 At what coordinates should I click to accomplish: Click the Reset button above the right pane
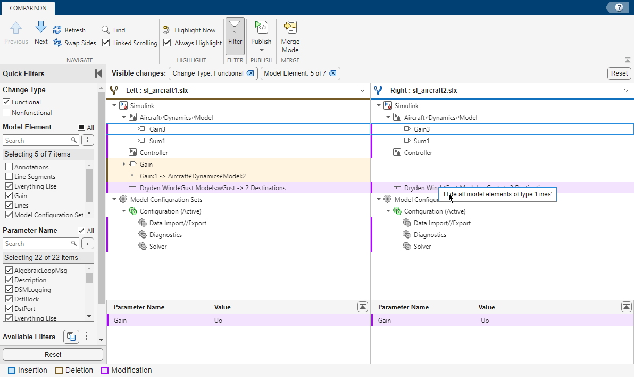tap(619, 73)
